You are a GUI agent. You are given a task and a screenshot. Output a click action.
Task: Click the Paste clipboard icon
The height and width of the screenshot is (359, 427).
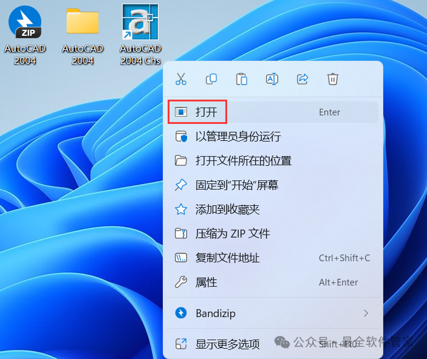click(242, 79)
